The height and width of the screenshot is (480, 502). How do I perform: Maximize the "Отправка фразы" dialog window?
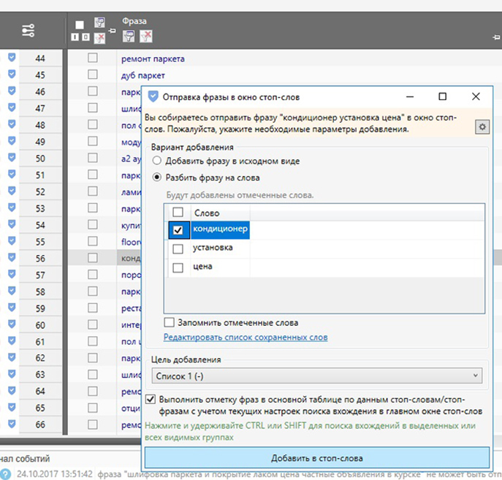coord(443,96)
